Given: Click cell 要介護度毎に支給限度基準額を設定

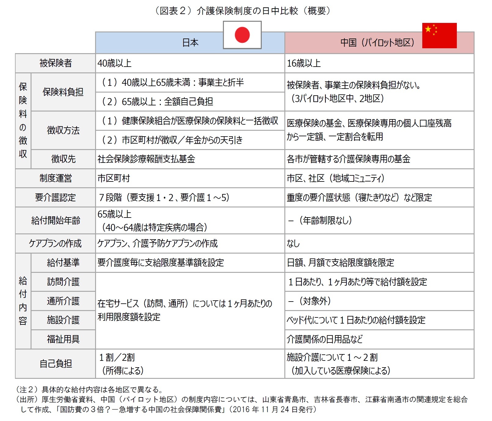Looking at the screenshot, I should pos(190,263).
